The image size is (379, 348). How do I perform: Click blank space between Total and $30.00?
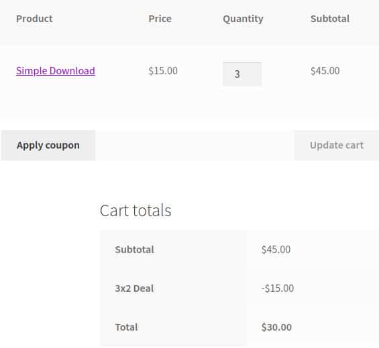click(192, 327)
